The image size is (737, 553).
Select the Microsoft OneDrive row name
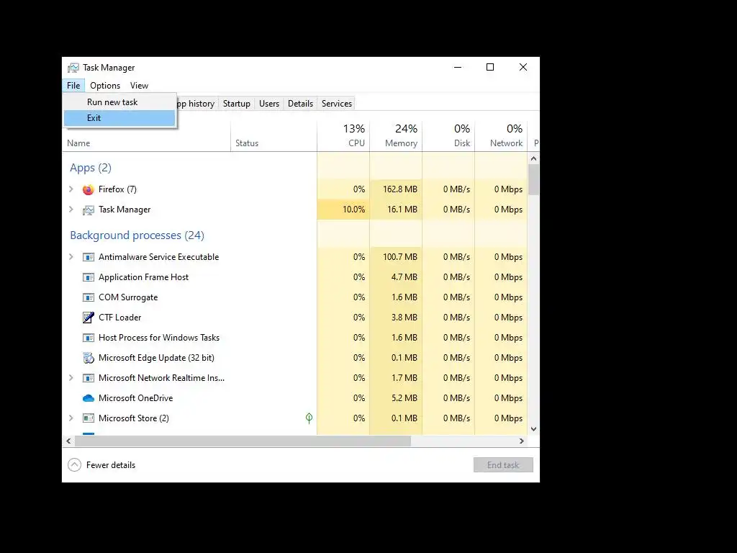[136, 398]
